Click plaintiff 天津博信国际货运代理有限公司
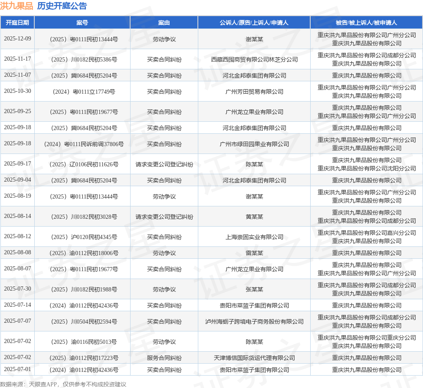The height and width of the screenshot is (388, 423). coord(254,358)
